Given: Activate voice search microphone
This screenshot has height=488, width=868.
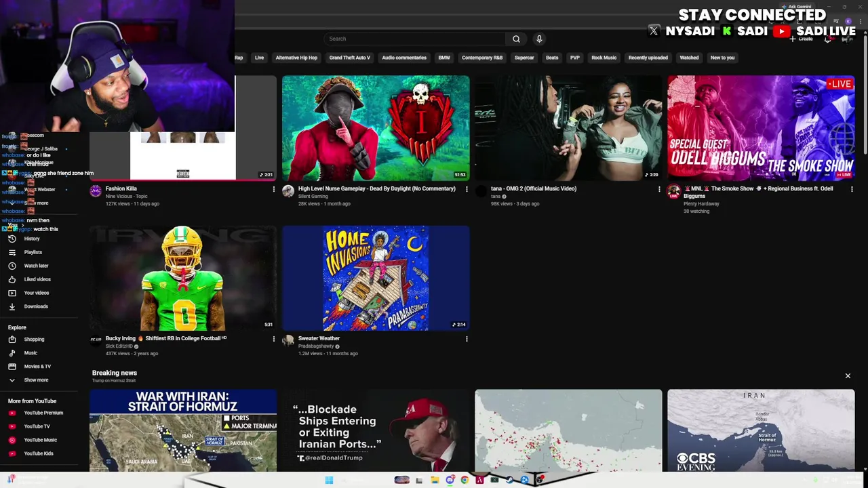Looking at the screenshot, I should (539, 39).
